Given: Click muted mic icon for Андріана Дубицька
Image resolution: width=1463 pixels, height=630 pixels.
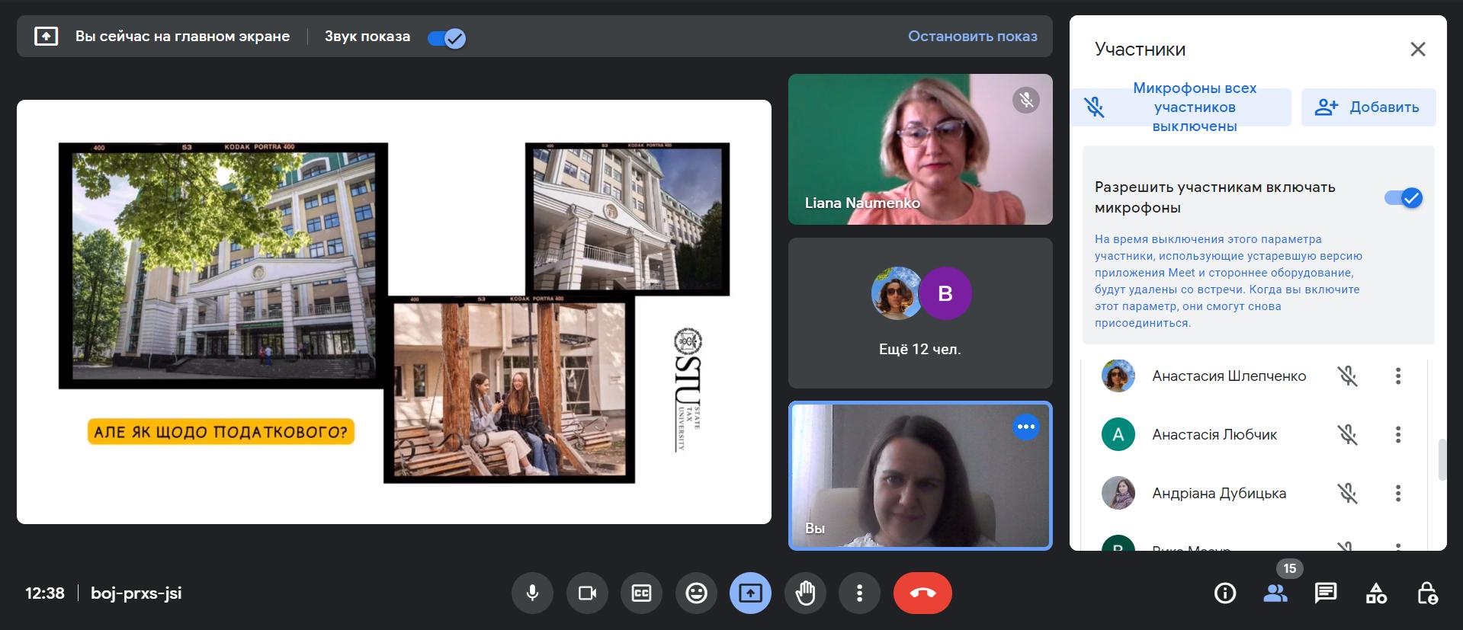Looking at the screenshot, I should tap(1348, 493).
